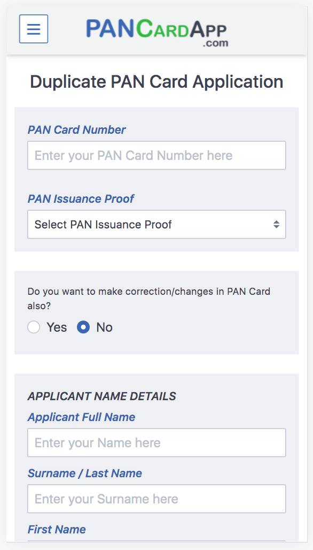Viewport: 313px width, 550px height.
Task: Click the Duplicate PAN Card Application heading
Action: pos(156,81)
